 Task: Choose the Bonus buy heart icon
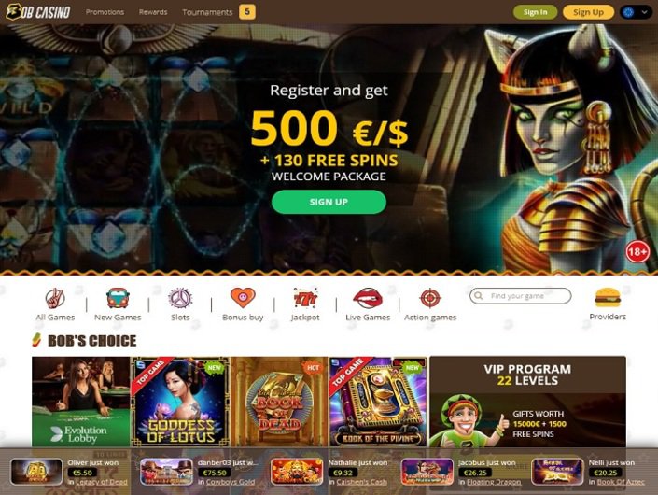click(x=243, y=298)
